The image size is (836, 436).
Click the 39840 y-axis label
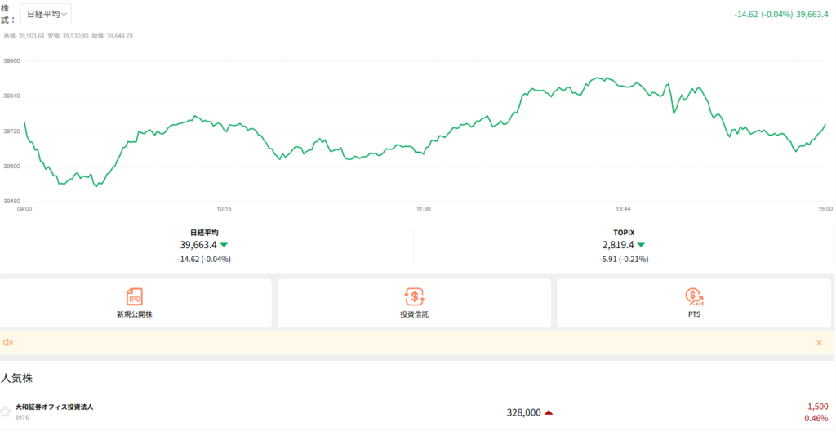coord(11,96)
